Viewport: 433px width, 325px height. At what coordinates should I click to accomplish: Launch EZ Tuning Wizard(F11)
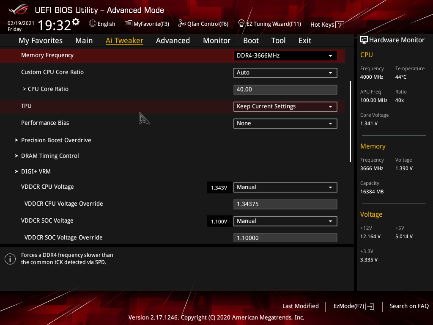pyautogui.click(x=269, y=24)
